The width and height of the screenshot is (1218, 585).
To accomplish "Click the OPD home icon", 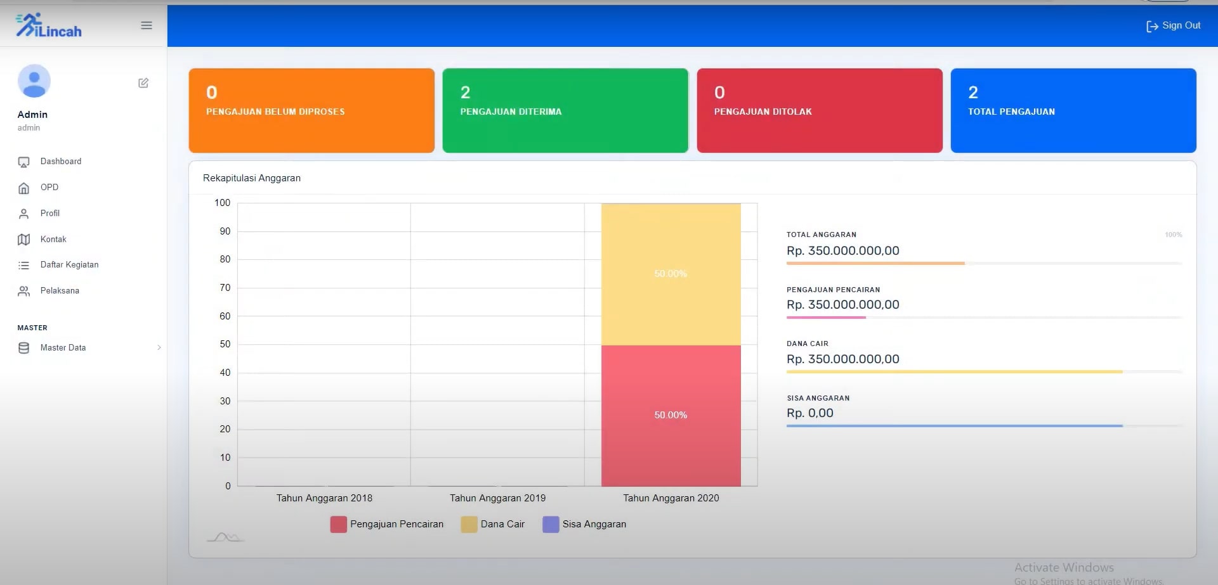I will (x=24, y=188).
